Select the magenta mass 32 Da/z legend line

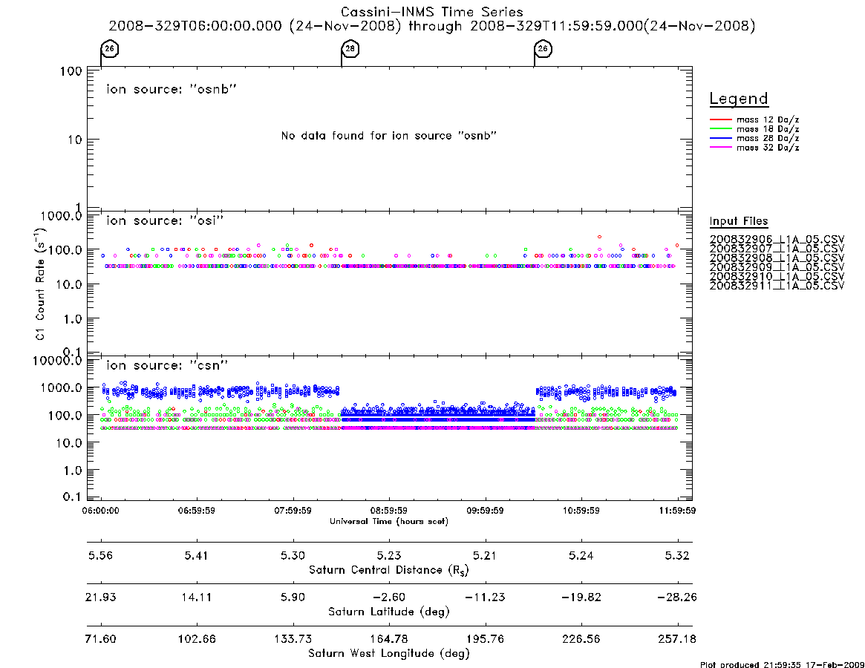(x=720, y=148)
